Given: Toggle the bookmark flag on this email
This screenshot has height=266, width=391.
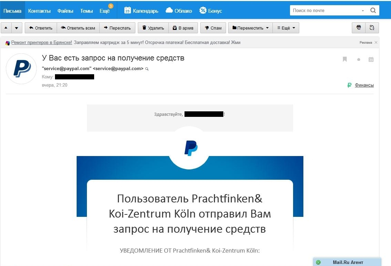Looking at the screenshot, I should click(345, 59).
